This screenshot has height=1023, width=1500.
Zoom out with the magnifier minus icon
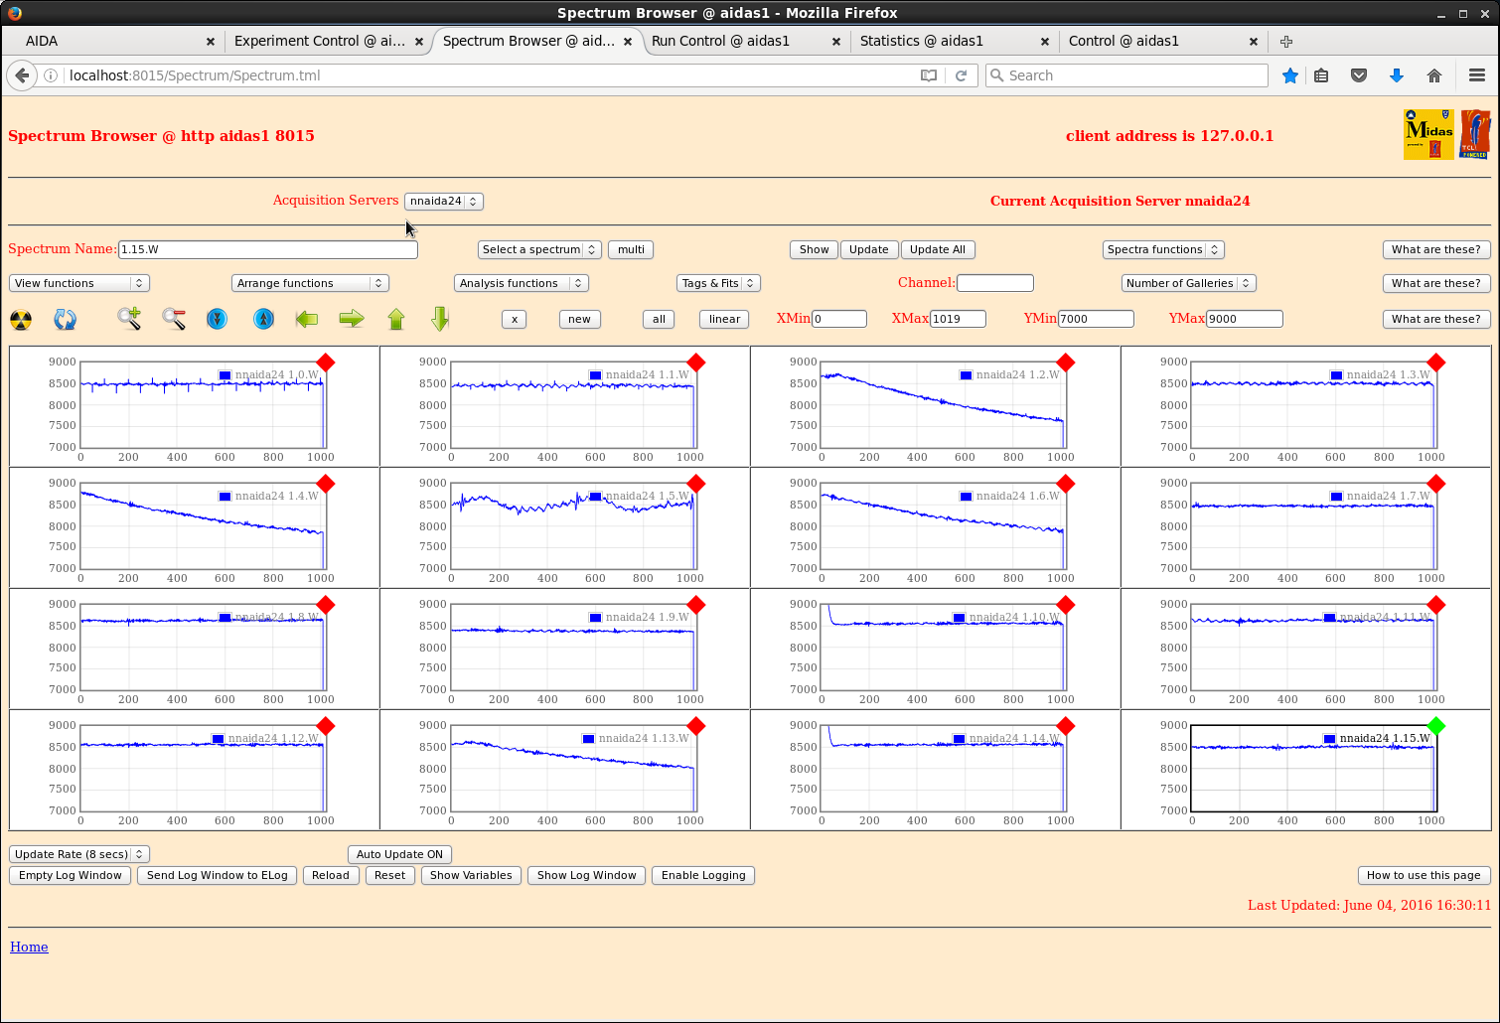tap(174, 319)
